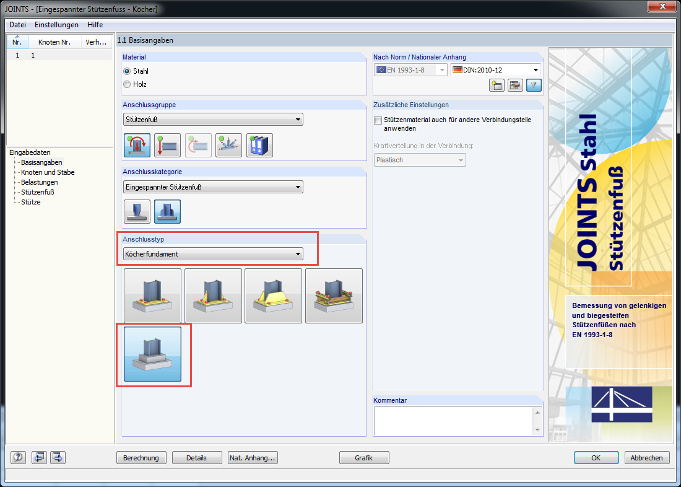Open the Plastisch force distribution dropdown
The width and height of the screenshot is (681, 487).
(x=420, y=160)
